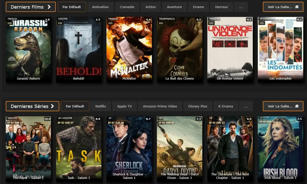Click the HD badge on Jurassic Reborn

[10, 23]
